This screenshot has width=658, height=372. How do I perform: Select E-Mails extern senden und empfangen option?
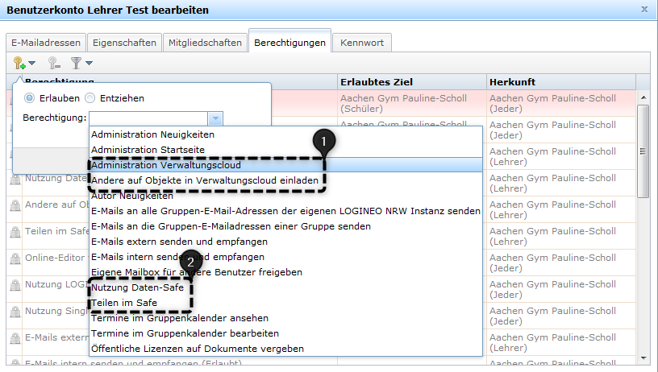pos(285,242)
